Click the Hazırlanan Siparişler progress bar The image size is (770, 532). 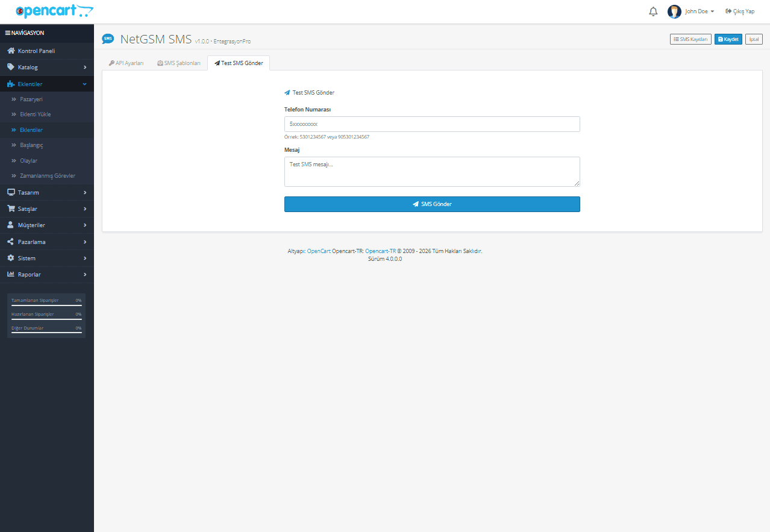[x=46, y=319]
